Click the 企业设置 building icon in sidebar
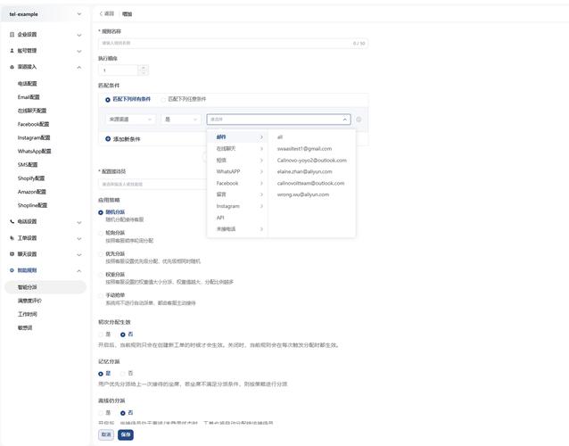 point(12,35)
